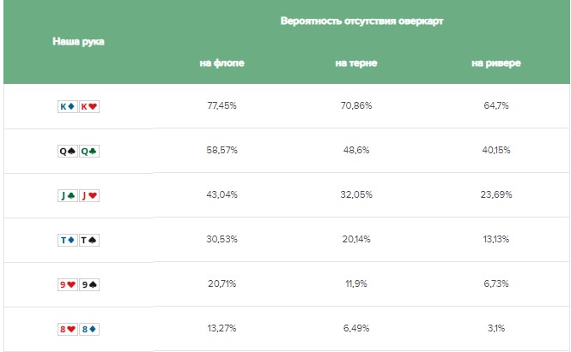Select the Queen of clubs card icon

click(x=89, y=151)
